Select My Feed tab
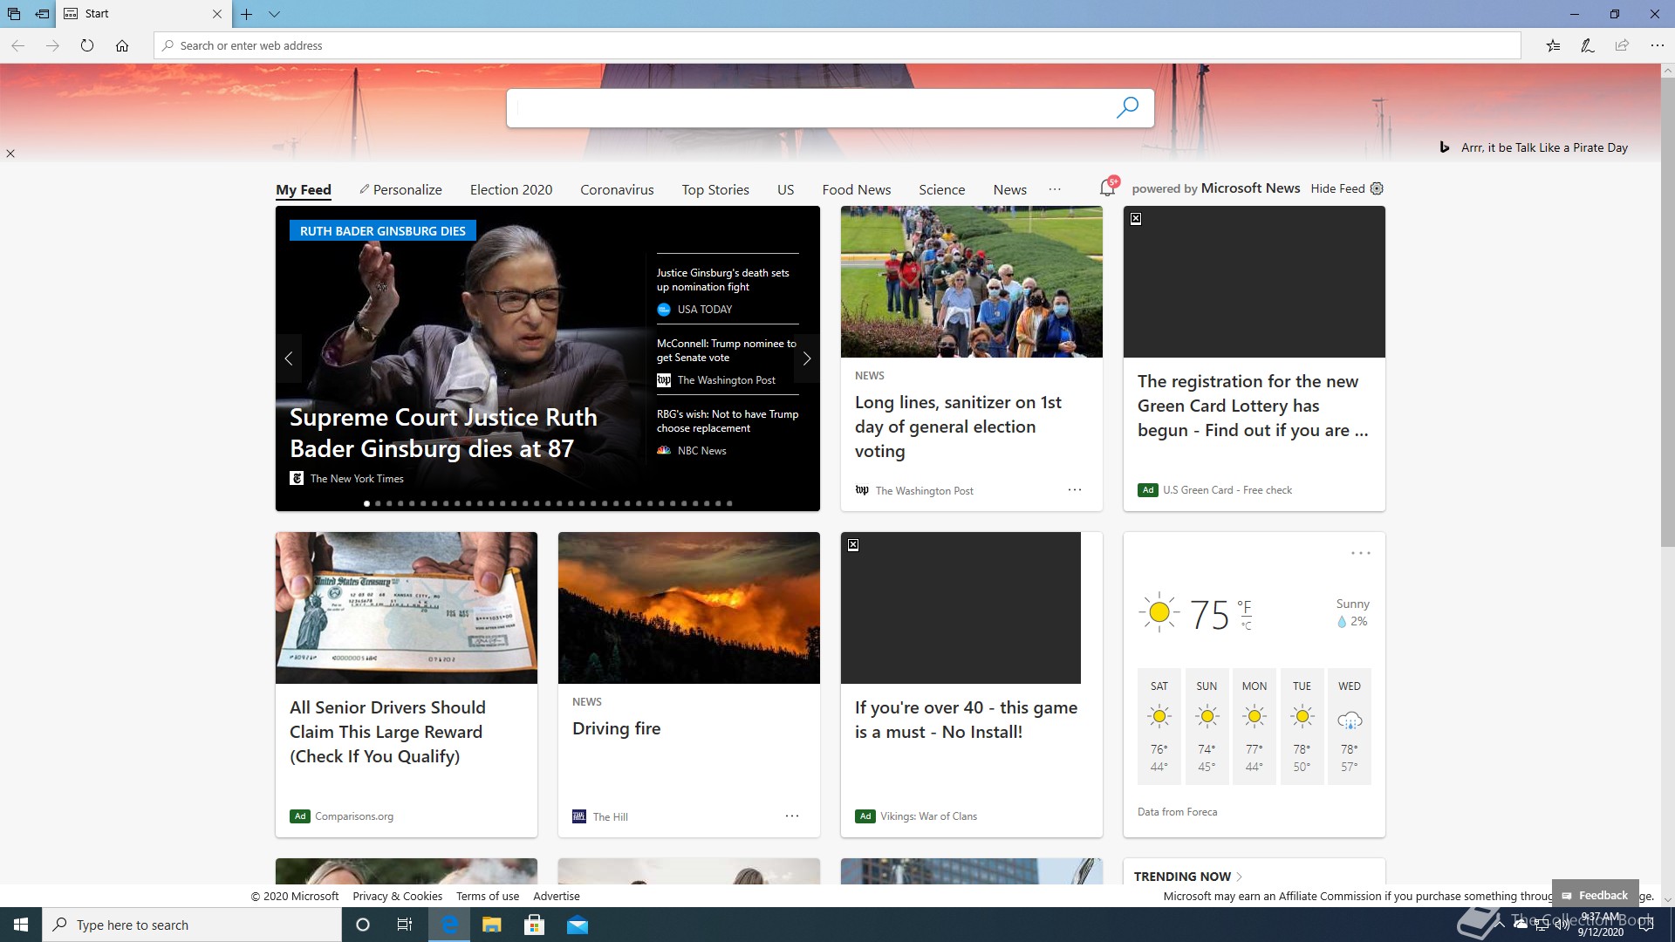The image size is (1675, 942). [304, 190]
